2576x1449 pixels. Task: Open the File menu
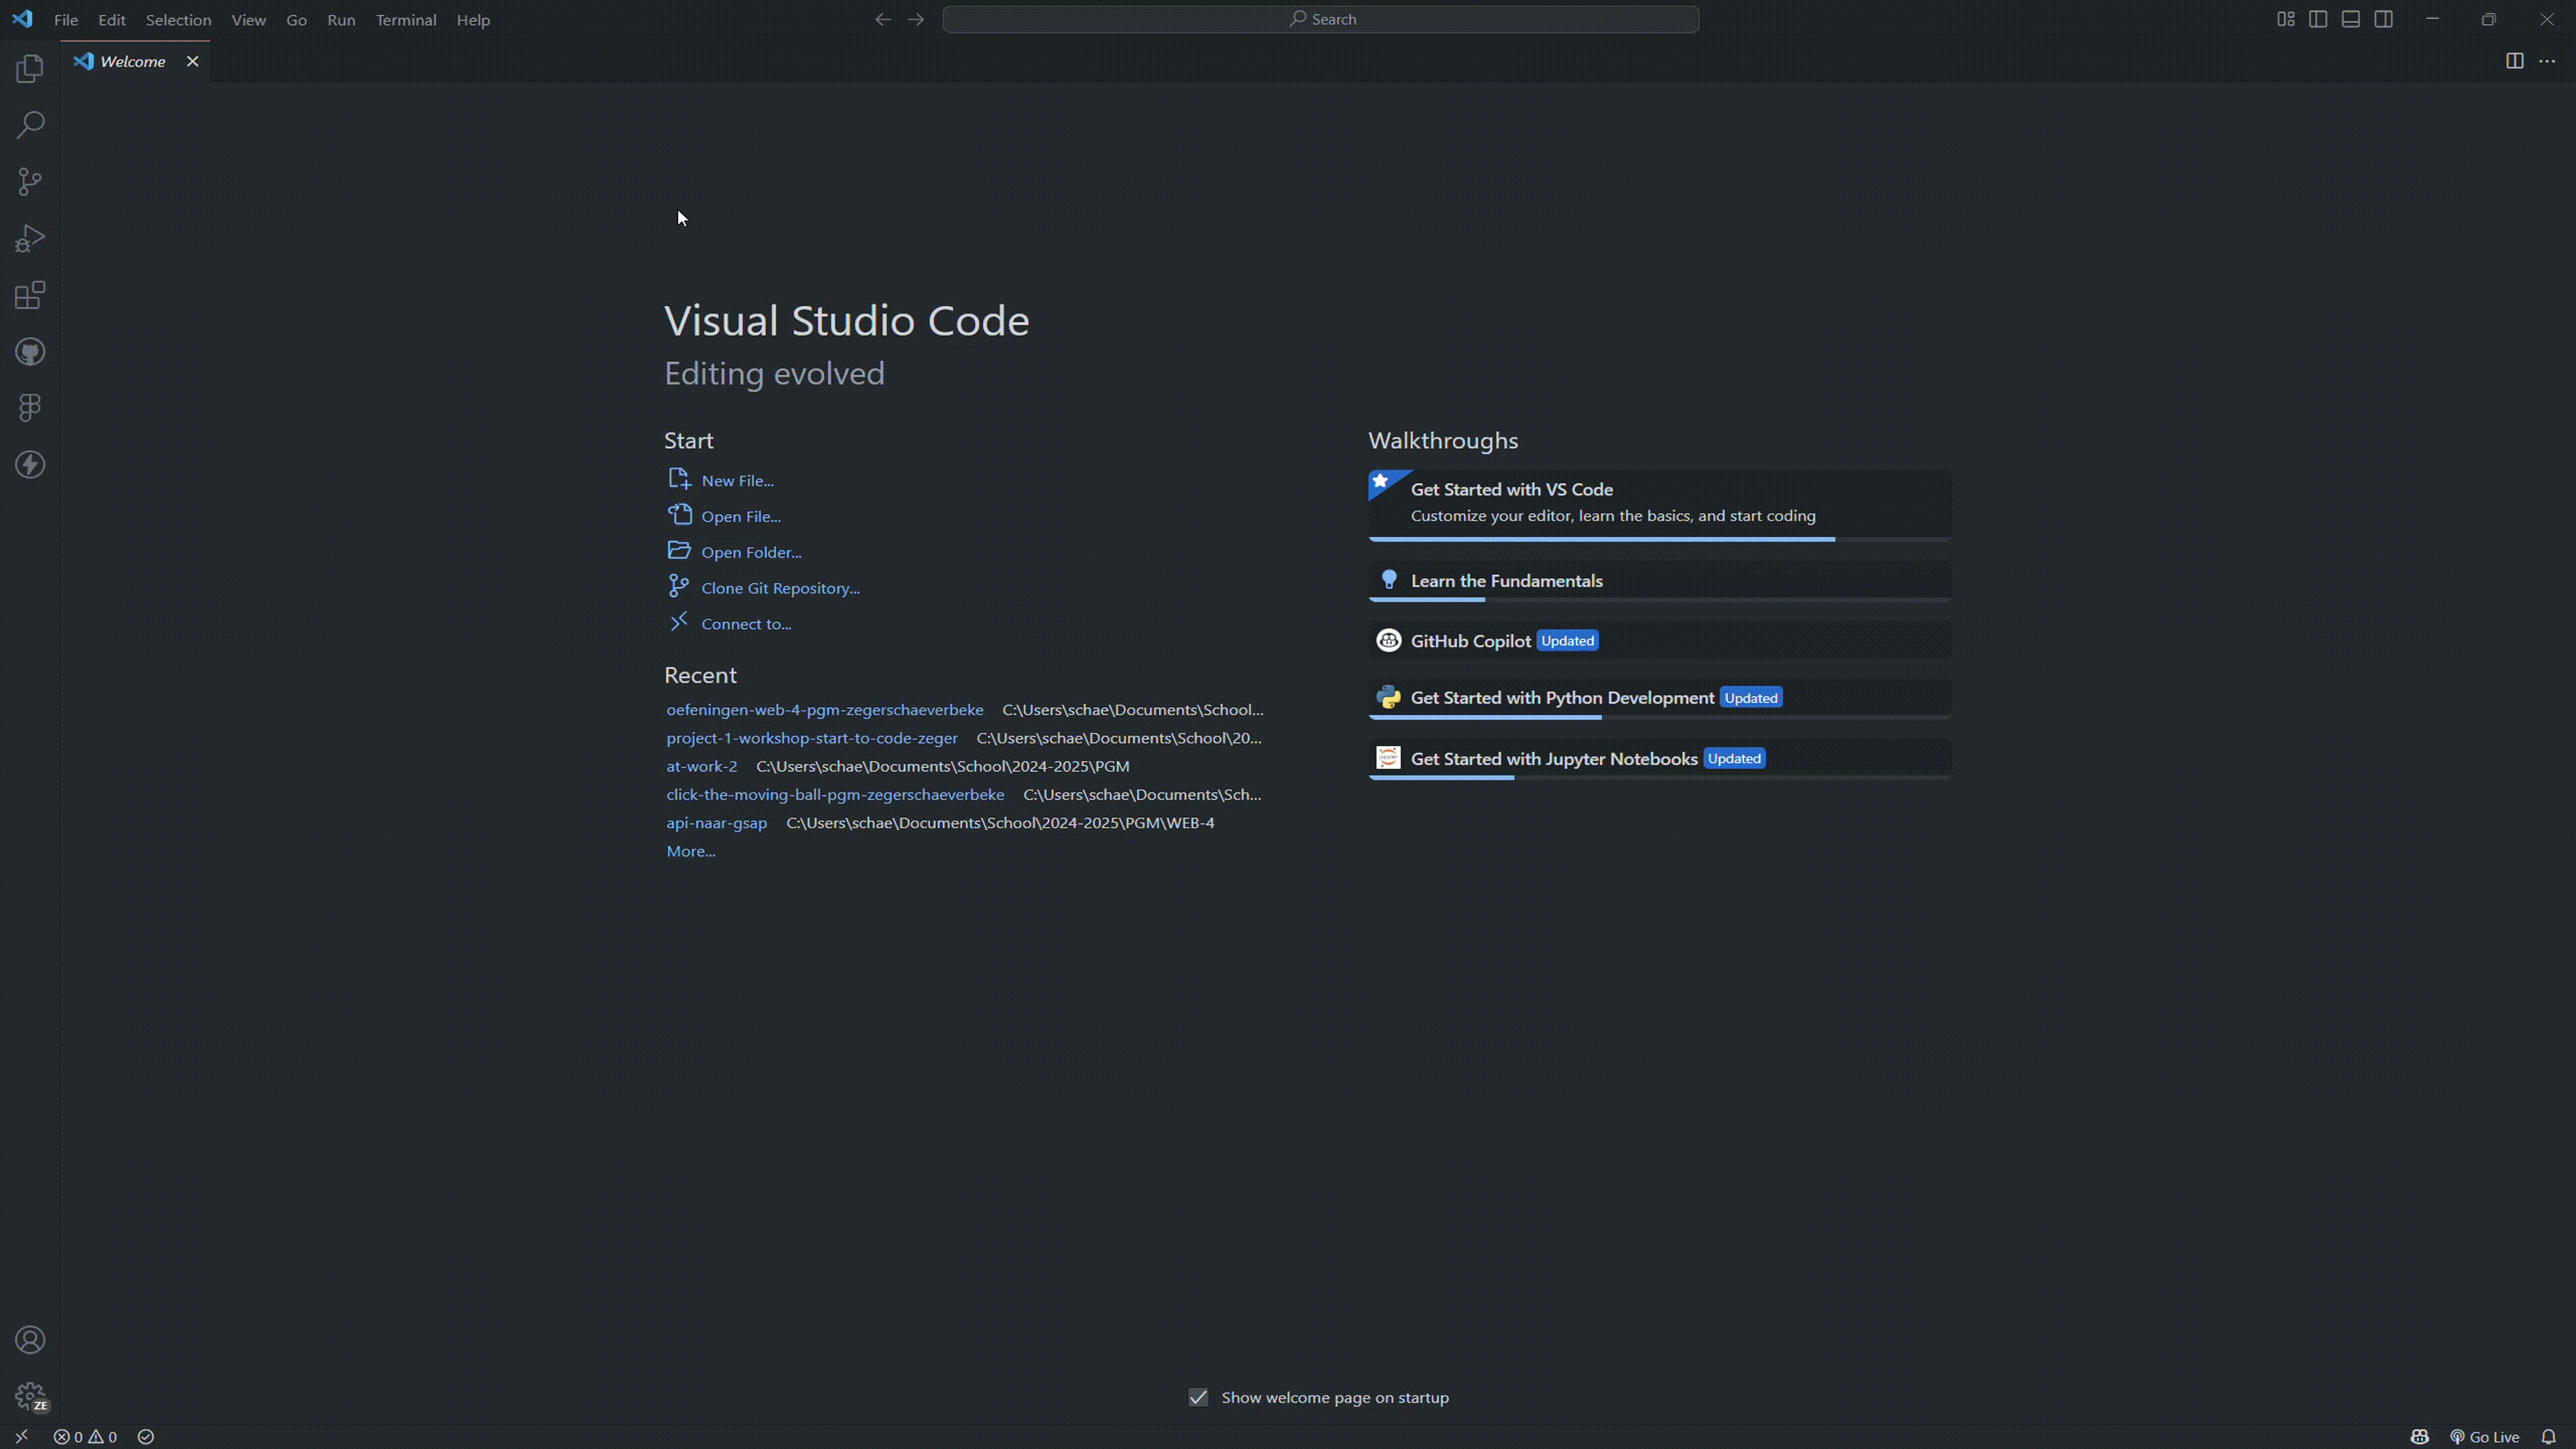tap(66, 20)
